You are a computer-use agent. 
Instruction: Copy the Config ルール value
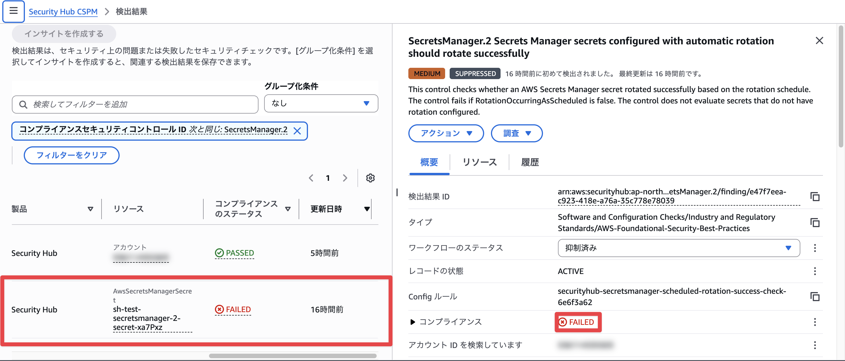815,297
